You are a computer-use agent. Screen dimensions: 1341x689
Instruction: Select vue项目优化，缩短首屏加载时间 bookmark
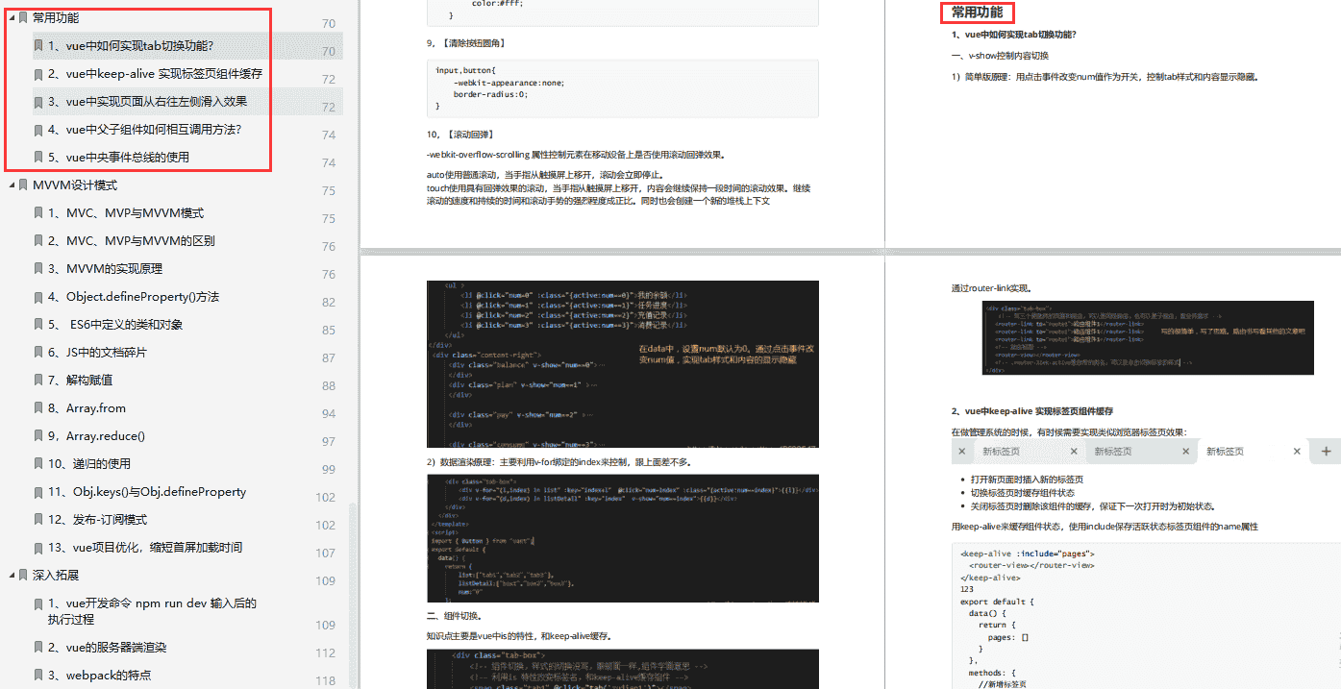(154, 548)
